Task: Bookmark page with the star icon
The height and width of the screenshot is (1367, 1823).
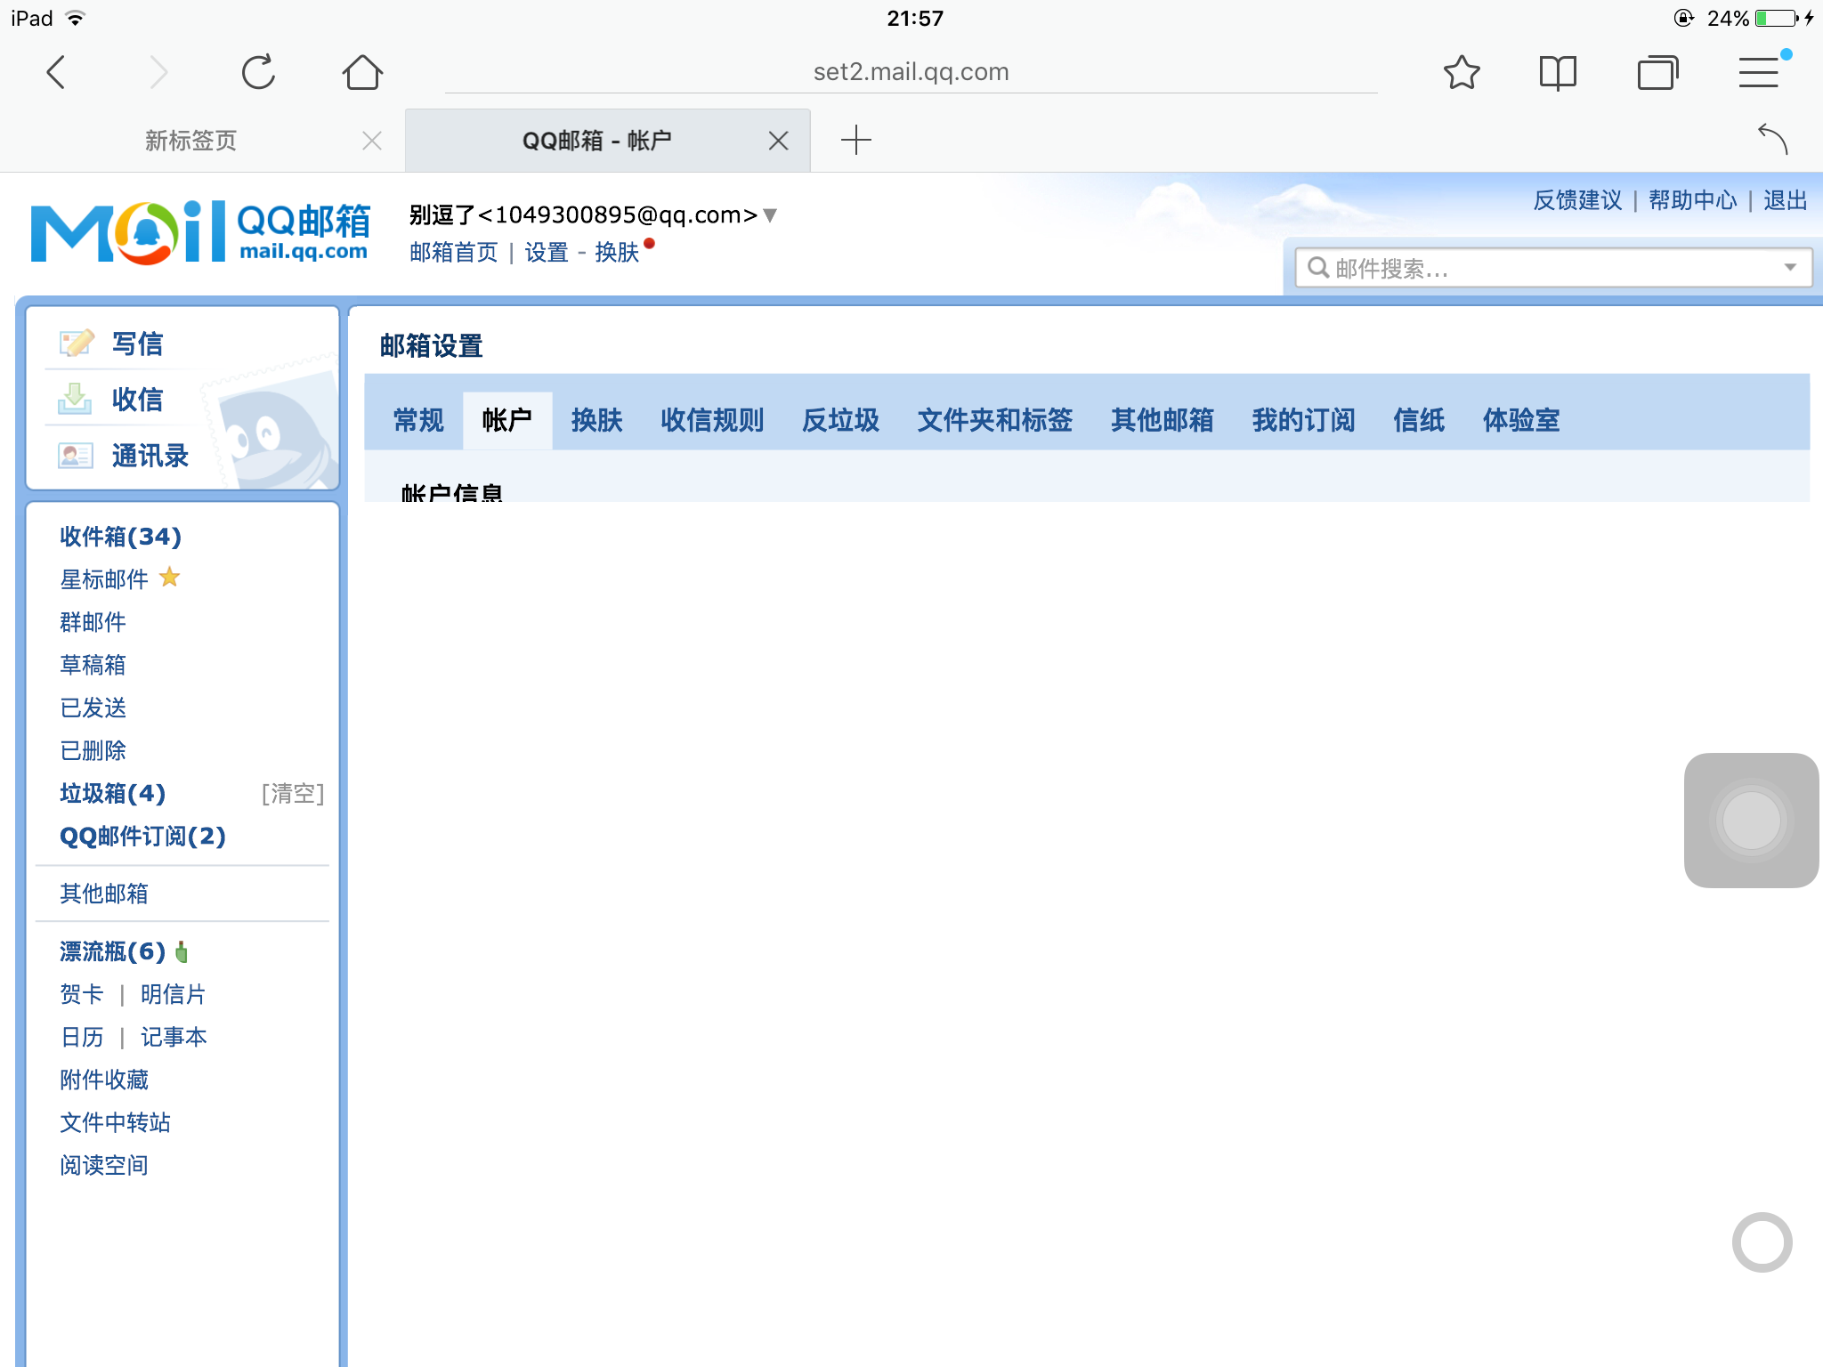Action: 1462,72
